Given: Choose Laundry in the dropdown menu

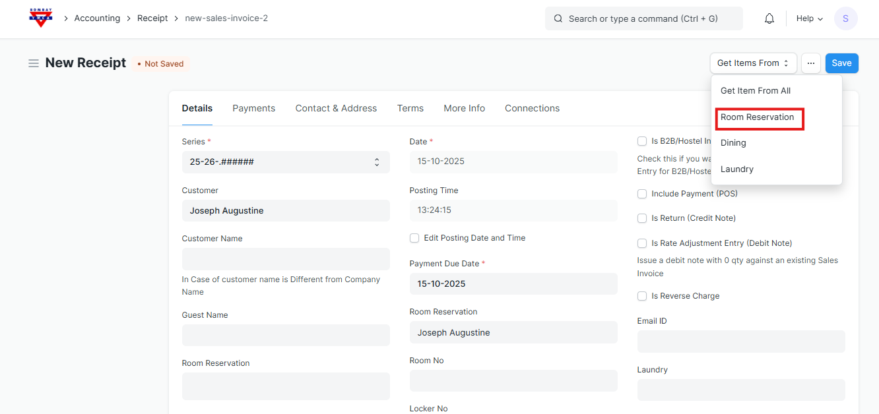Looking at the screenshot, I should point(736,169).
